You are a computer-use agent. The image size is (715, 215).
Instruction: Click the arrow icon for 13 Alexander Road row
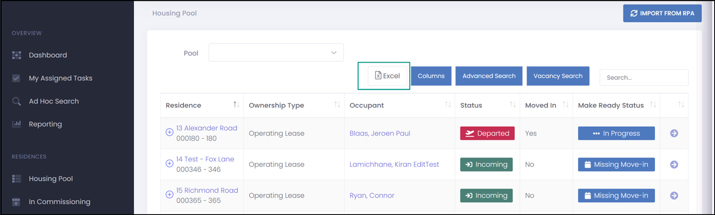tap(674, 133)
